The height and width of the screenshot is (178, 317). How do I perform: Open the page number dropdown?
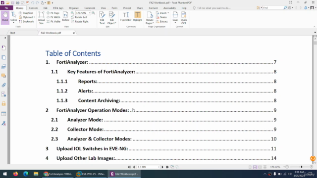[x=158, y=167]
